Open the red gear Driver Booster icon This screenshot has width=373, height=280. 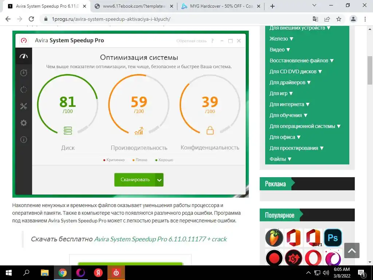[x=294, y=257]
